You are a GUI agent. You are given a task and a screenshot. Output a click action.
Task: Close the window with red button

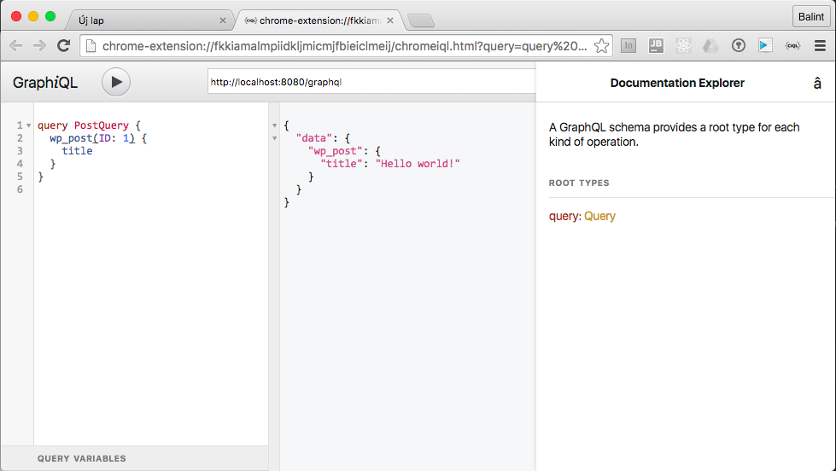16,16
